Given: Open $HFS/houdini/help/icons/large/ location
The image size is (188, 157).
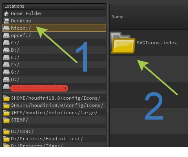Looking at the screenshot, I should click(54, 113).
